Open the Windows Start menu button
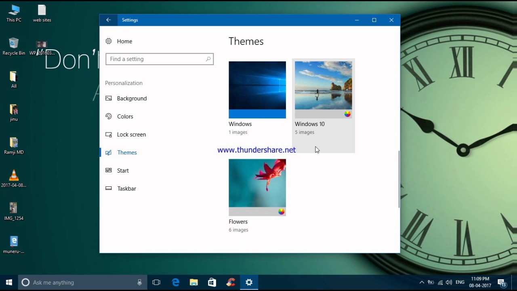 [9, 283]
